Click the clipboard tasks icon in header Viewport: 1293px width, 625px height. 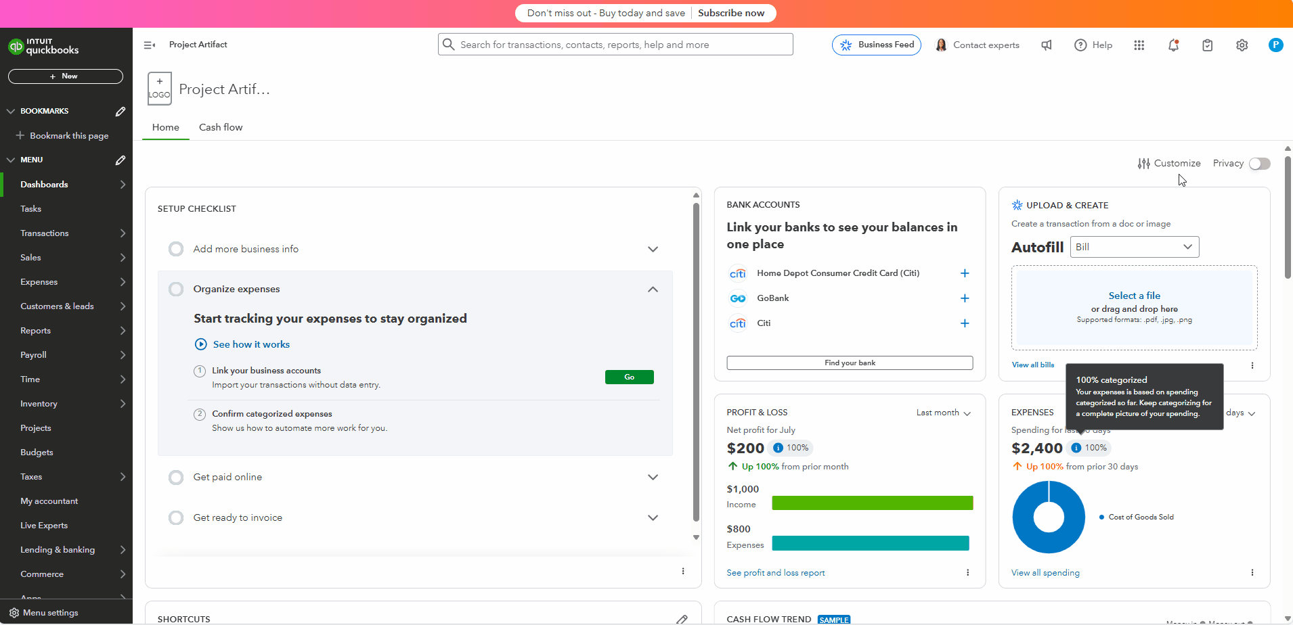1207,45
